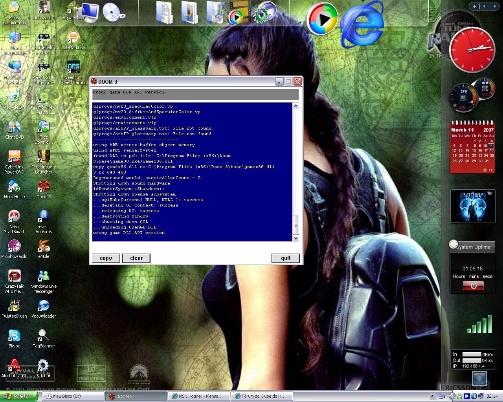The image size is (503, 402).
Task: Expand hidden system tray icons arrow
Action: 452,397
